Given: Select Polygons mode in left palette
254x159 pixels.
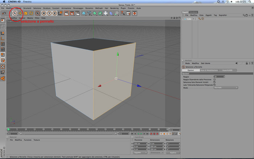Looking at the screenshot, I should click(x=3, y=55).
